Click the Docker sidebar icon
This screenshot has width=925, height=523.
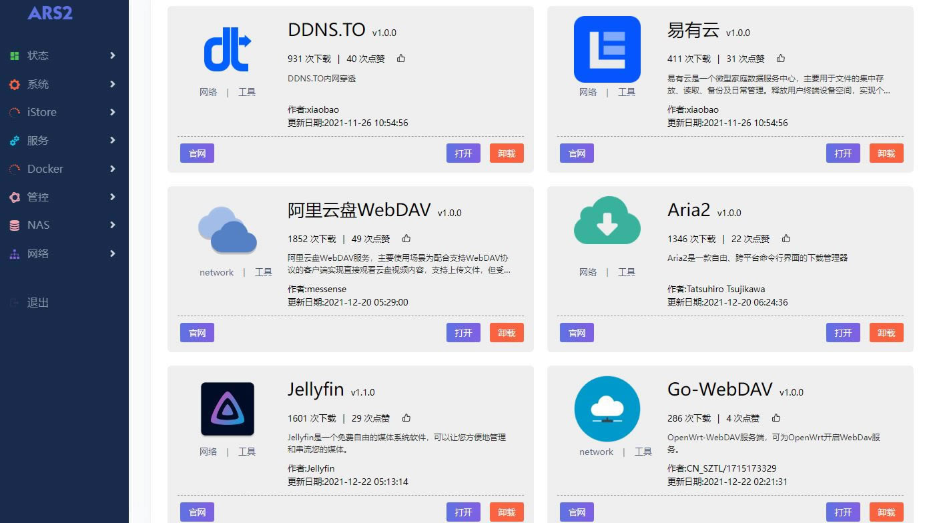[15, 169]
